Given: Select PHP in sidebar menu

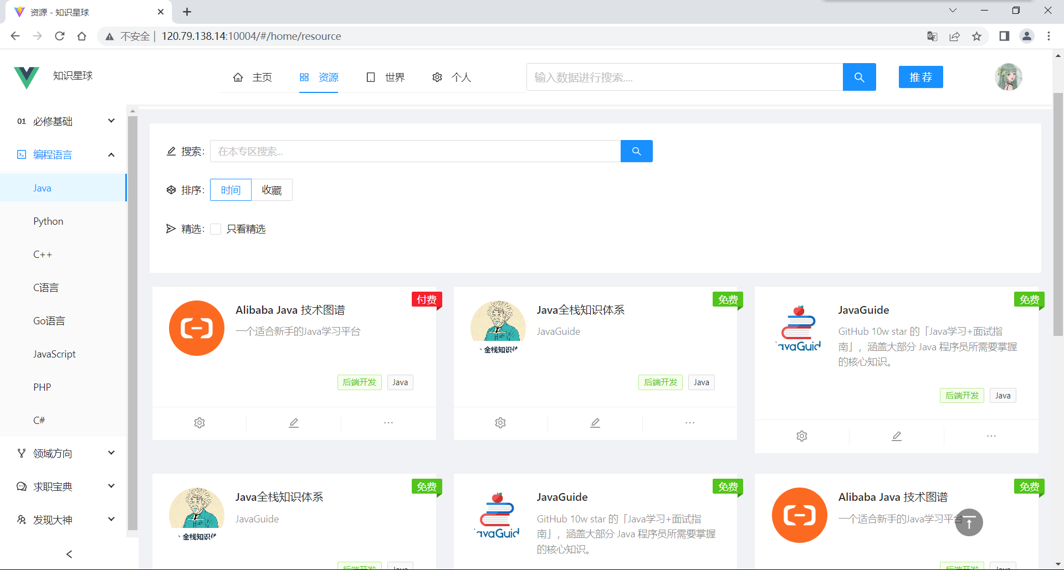Looking at the screenshot, I should click(63, 387).
